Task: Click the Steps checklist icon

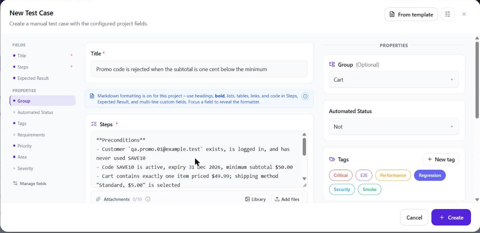Action: [x=94, y=124]
